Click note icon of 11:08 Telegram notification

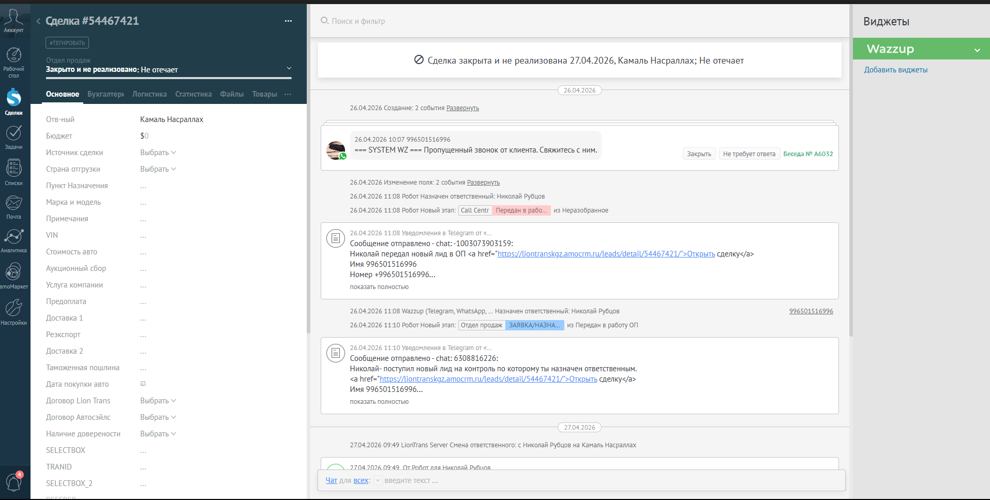[336, 238]
